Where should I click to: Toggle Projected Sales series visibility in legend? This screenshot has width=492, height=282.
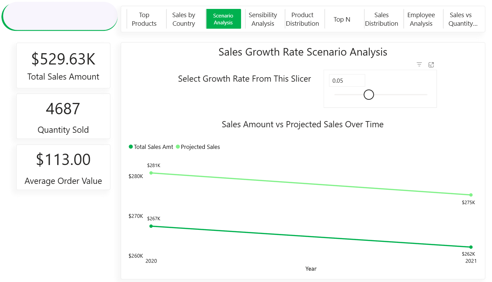(x=200, y=146)
